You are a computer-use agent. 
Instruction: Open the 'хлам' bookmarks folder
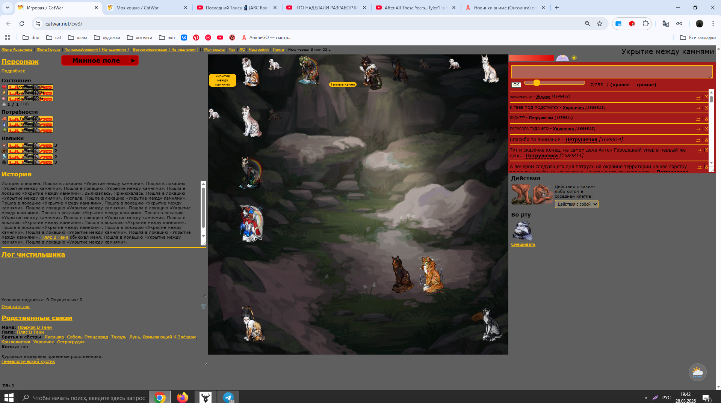pos(77,38)
